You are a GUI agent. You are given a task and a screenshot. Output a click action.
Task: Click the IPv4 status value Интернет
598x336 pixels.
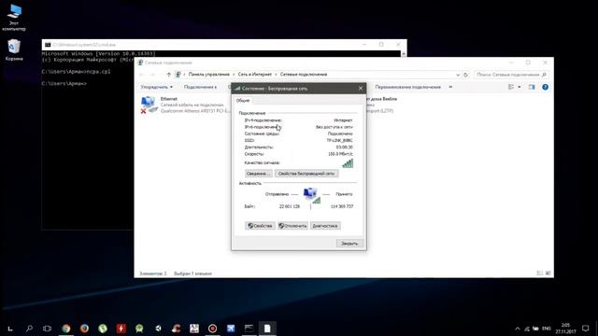point(343,120)
